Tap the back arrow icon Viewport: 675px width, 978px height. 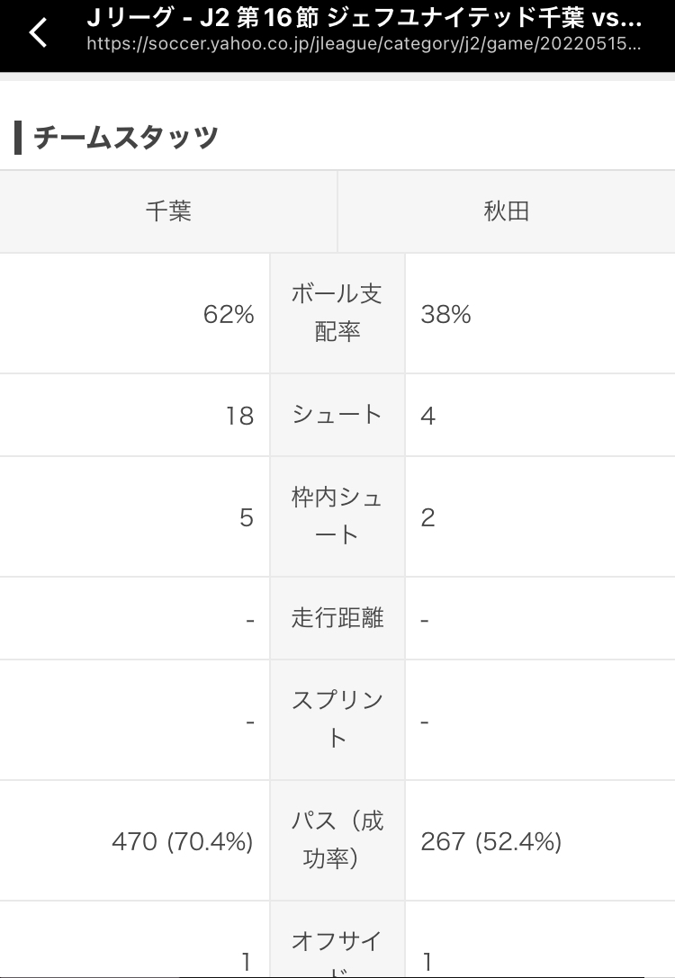(37, 33)
